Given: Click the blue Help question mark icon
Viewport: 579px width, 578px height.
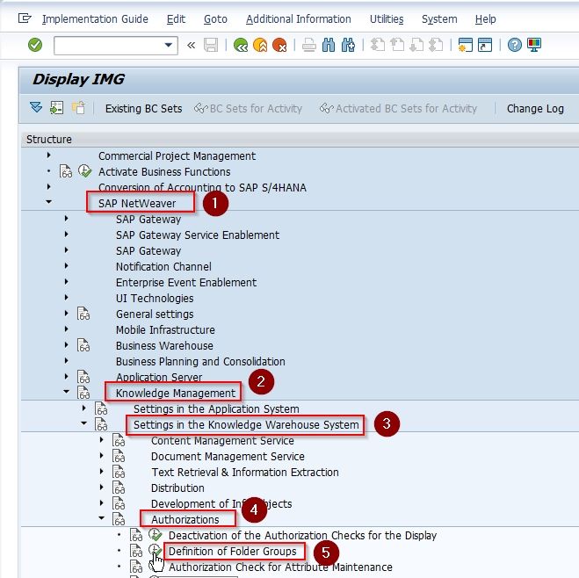Looking at the screenshot, I should tap(514, 45).
